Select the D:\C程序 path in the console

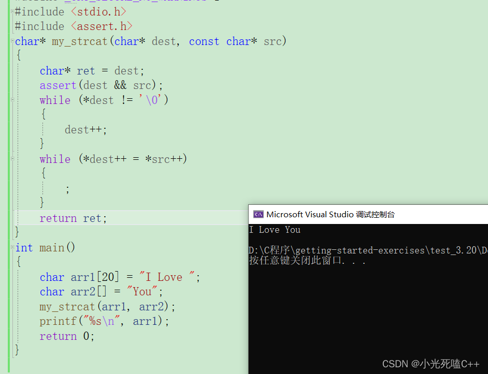[337, 249]
